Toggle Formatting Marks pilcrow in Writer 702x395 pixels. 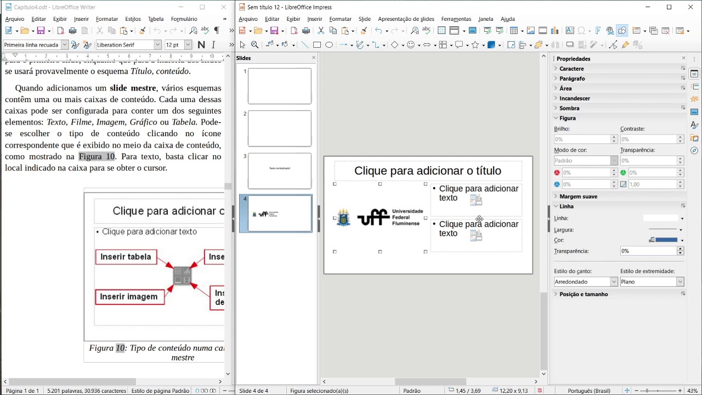[x=217, y=31]
